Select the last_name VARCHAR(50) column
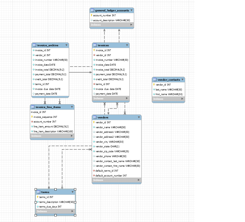The height and width of the screenshot is (222, 245). click(168, 89)
